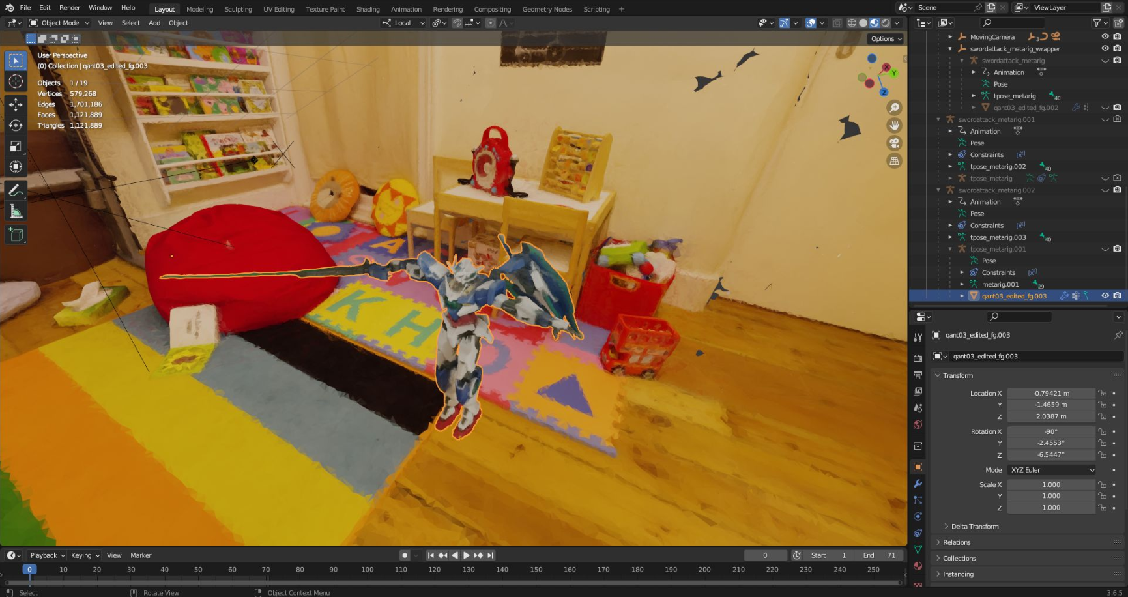Select the Add Cube tool
1128x597 pixels.
(15, 234)
